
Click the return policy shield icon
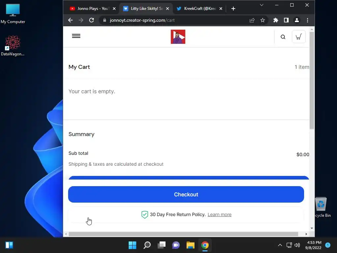click(145, 214)
